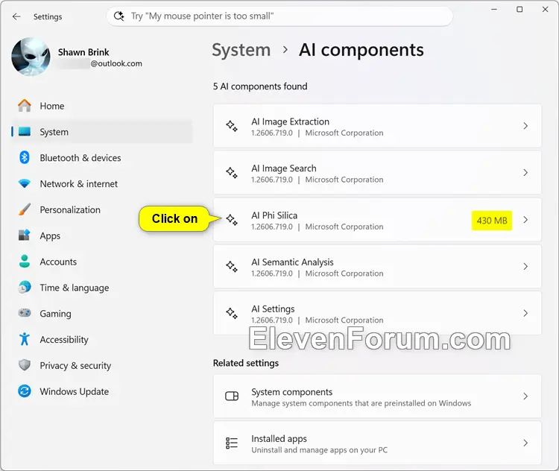Screen dimensions: 559x471
Task: Click the 430 MB size value
Action: pos(492,221)
